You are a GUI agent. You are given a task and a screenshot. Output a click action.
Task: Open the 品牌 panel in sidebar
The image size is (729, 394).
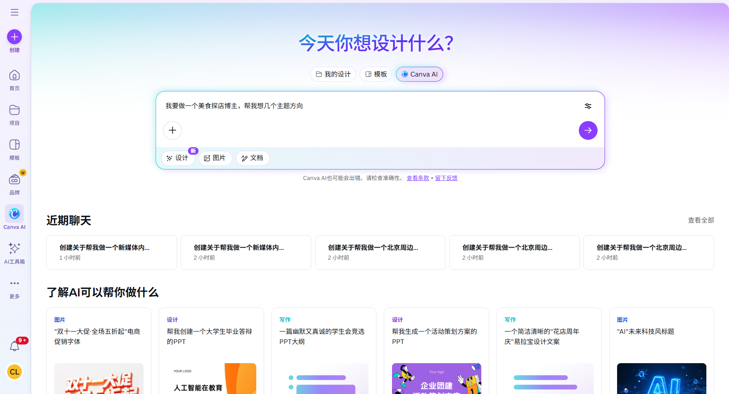(x=14, y=180)
